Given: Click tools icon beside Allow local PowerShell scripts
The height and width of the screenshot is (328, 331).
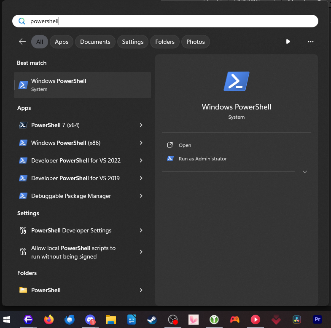Looking at the screenshot, I should [x=23, y=252].
